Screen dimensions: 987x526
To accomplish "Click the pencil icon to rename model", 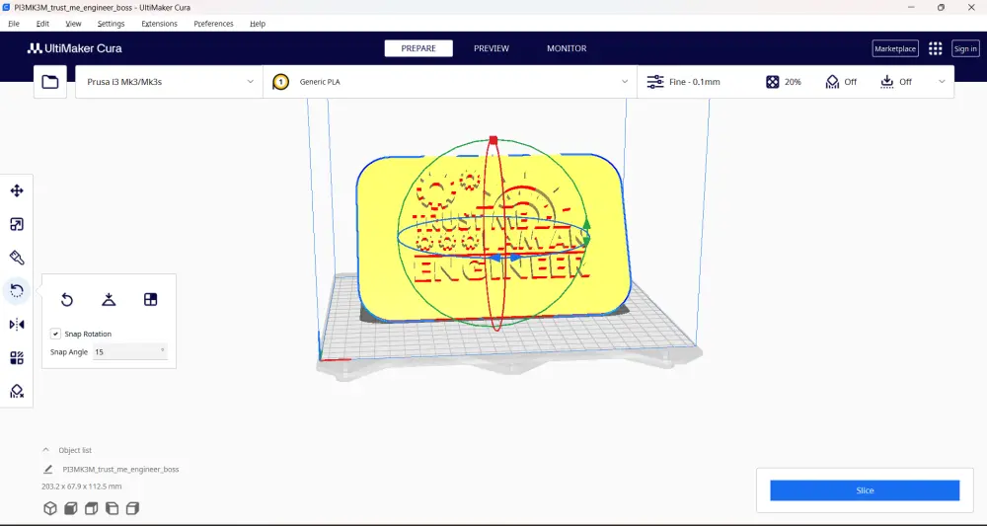I will click(x=47, y=470).
